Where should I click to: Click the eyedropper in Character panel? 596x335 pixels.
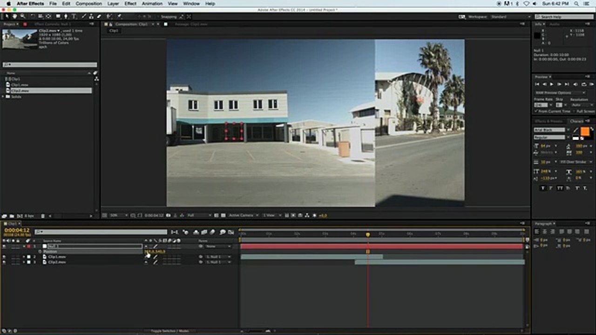[x=576, y=130]
